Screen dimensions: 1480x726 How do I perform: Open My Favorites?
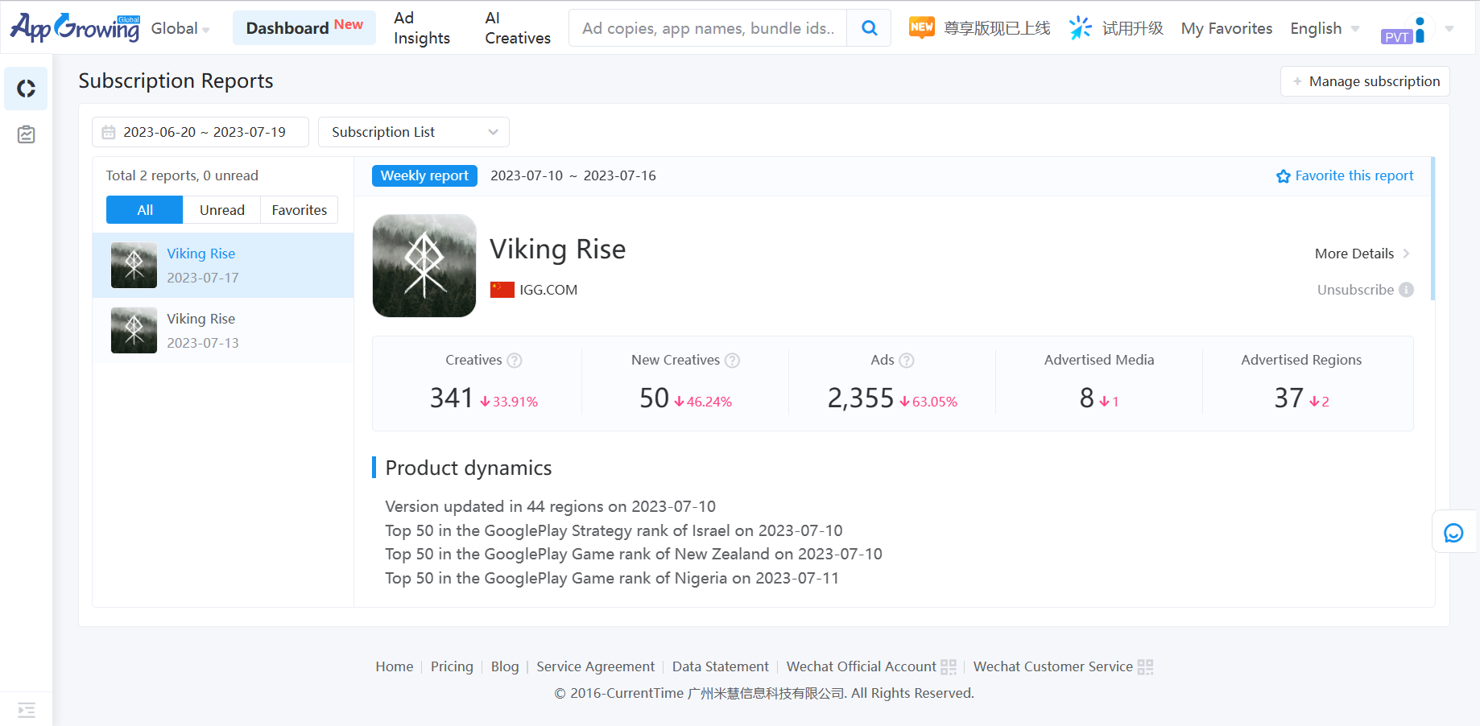pyautogui.click(x=1226, y=28)
